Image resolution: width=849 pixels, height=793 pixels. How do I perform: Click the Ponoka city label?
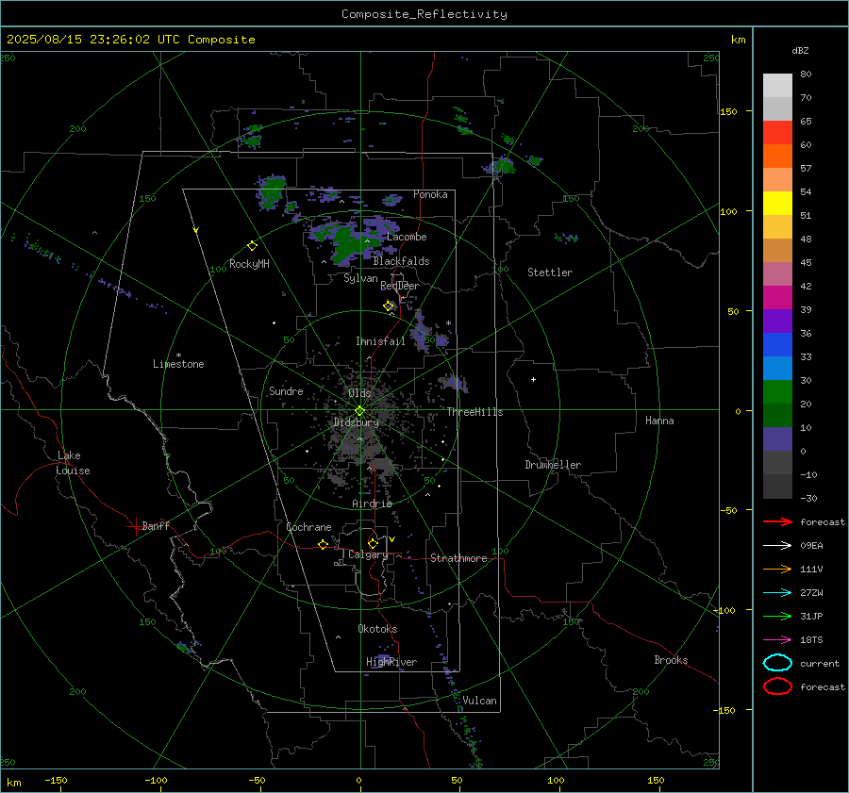click(x=430, y=194)
